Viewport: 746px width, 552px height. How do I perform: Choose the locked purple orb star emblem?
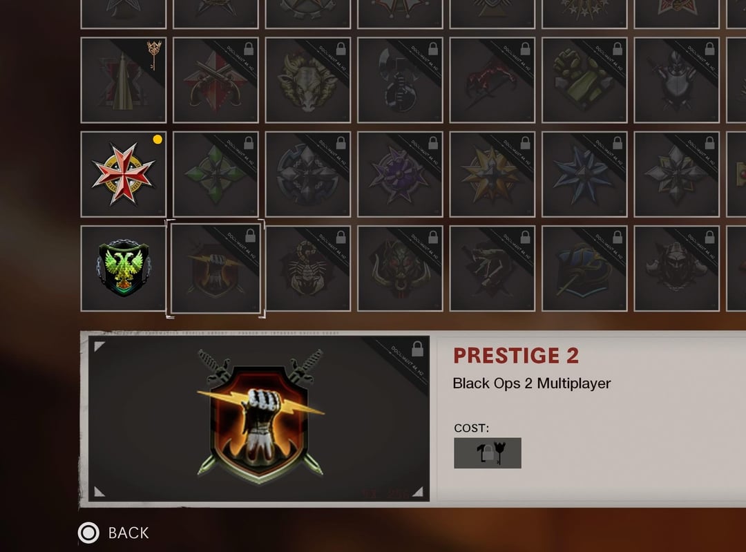click(400, 174)
